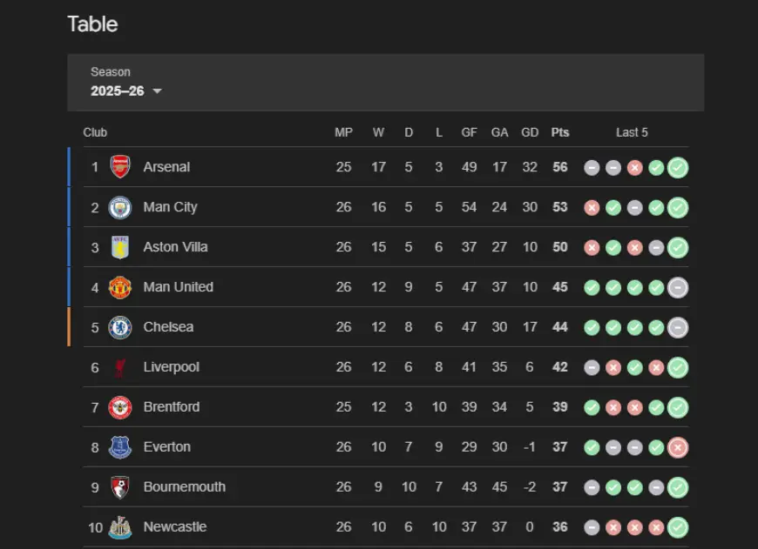758x549 pixels.
Task: Select the Newcastle crest
Action: 119,527
